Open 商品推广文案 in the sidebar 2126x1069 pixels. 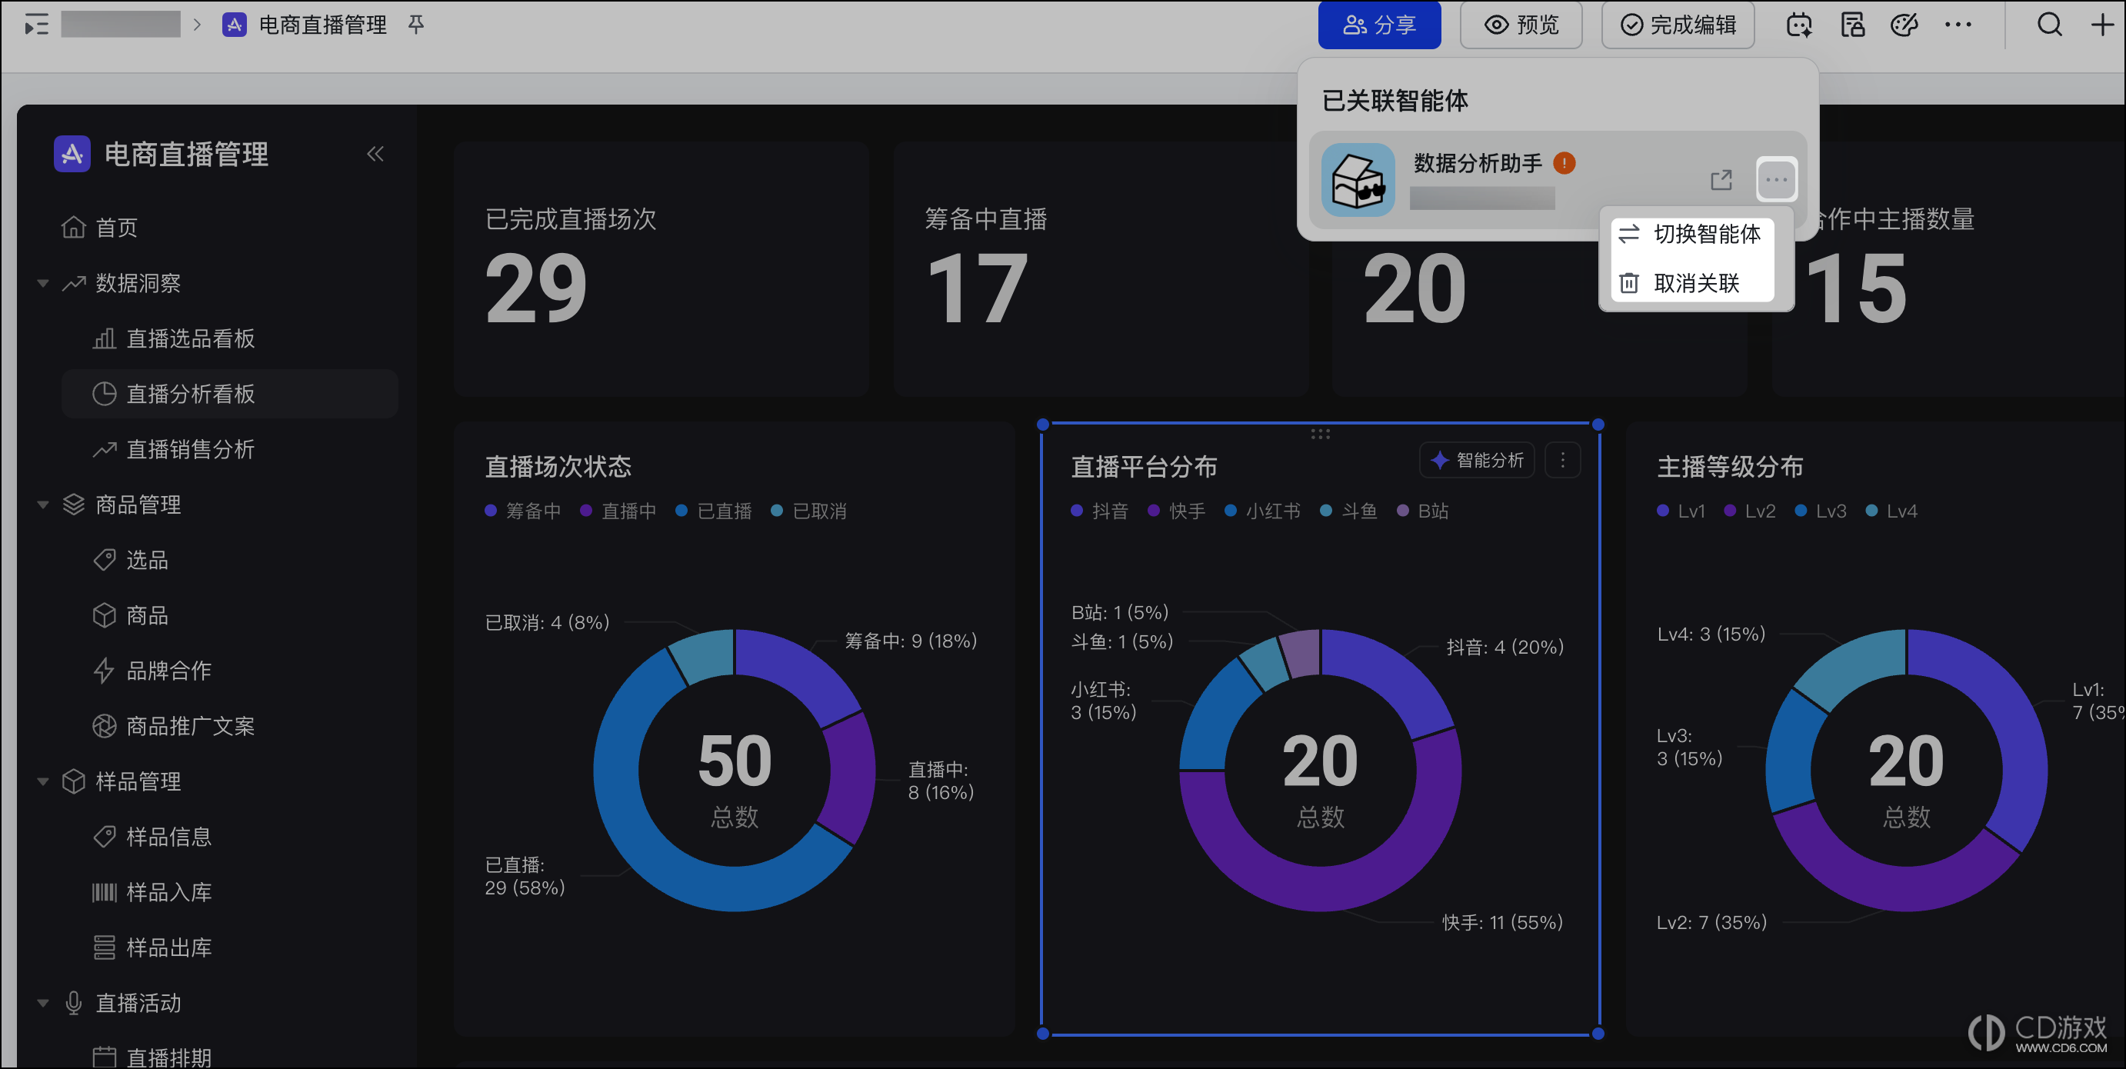click(229, 725)
